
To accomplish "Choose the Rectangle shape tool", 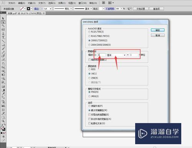I will tap(3, 45).
